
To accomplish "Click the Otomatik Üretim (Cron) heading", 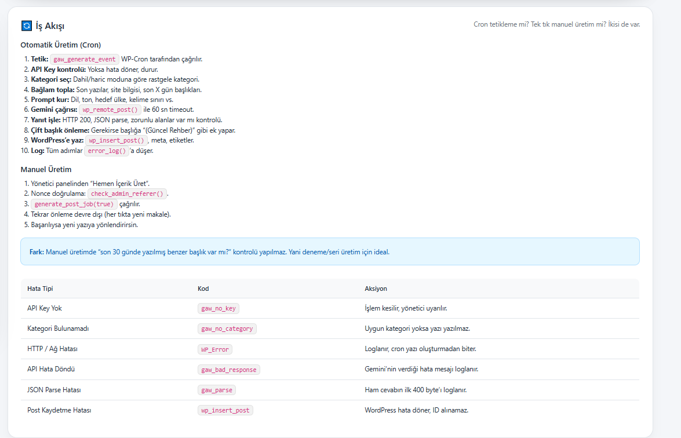I will (61, 45).
